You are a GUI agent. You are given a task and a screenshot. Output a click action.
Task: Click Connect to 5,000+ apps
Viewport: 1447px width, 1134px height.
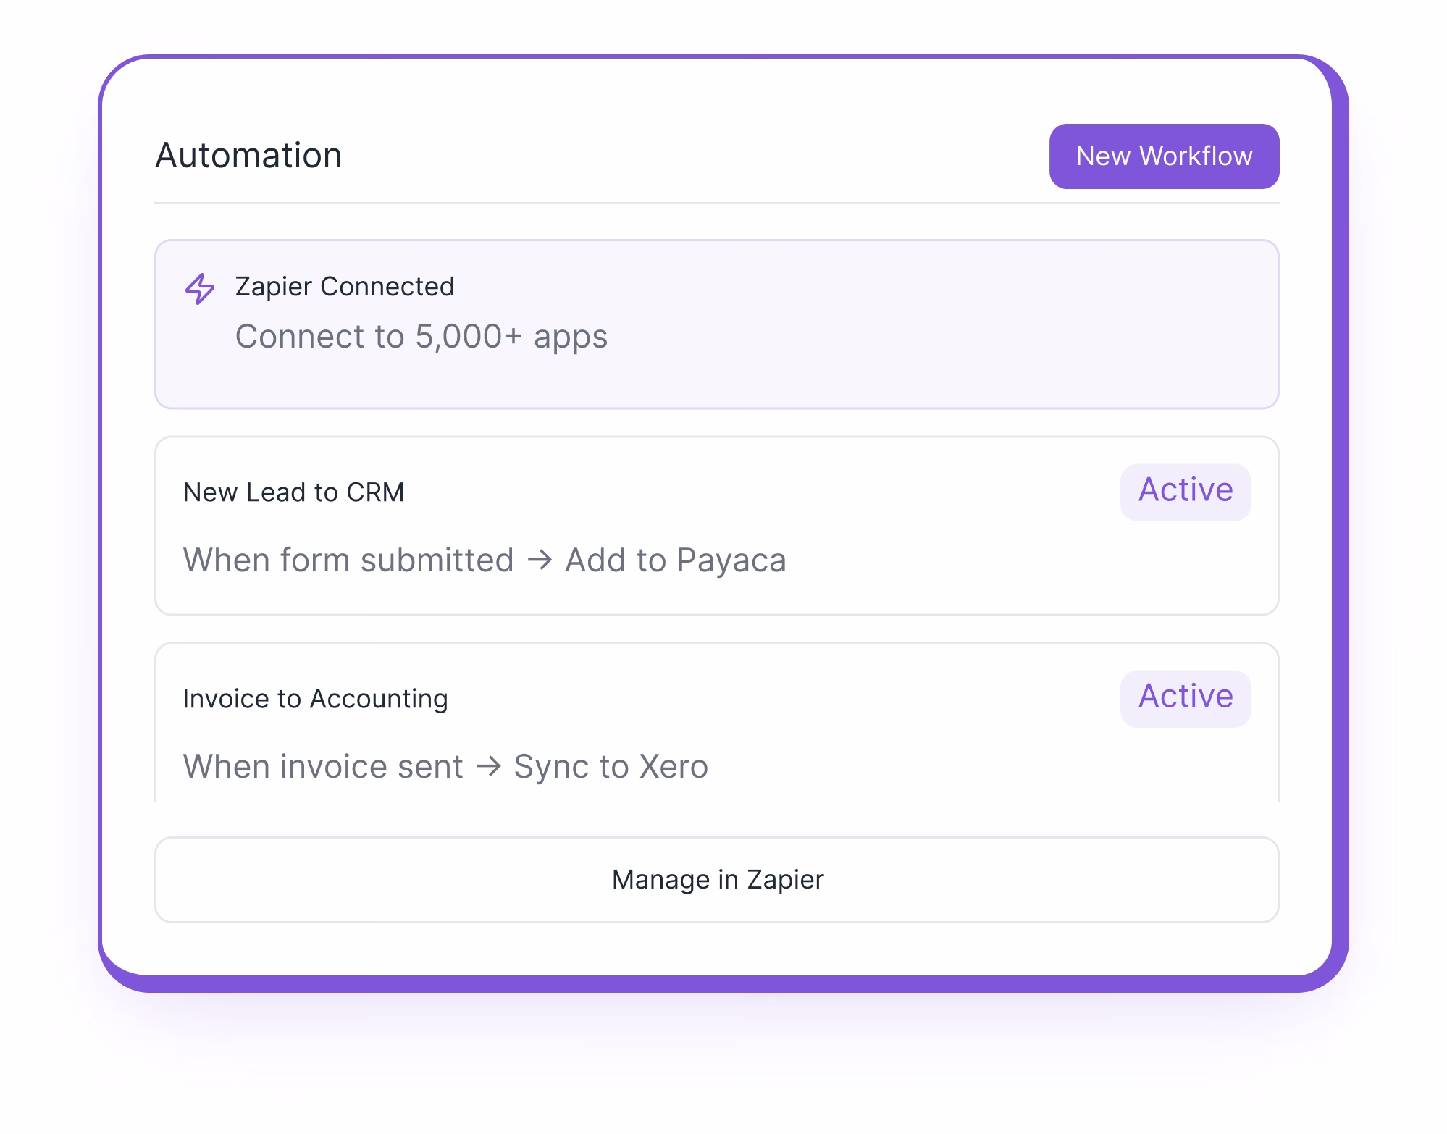point(421,336)
